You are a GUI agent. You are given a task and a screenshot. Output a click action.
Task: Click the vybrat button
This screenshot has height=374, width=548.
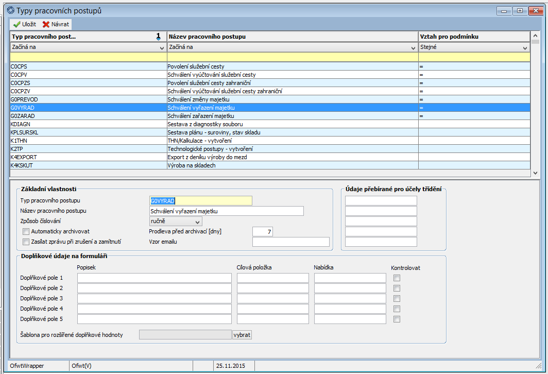pos(242,335)
